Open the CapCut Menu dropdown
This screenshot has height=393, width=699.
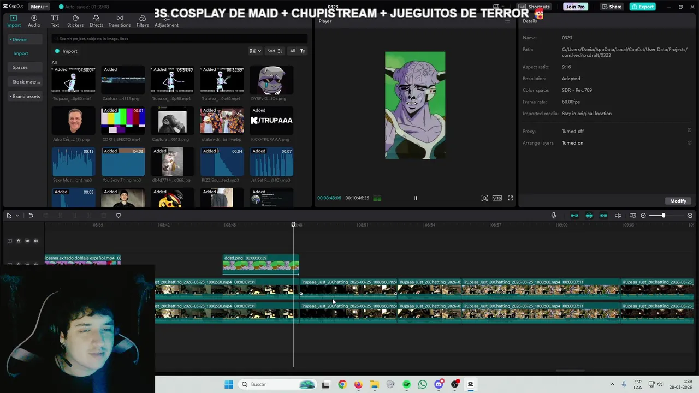point(39,7)
